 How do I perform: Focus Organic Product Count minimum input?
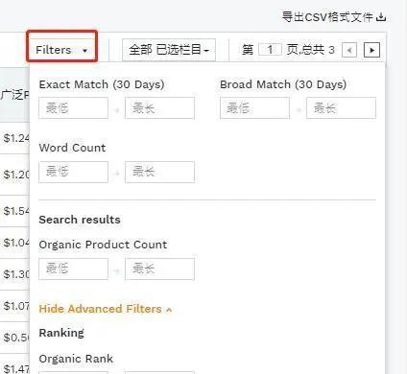pyautogui.click(x=73, y=269)
